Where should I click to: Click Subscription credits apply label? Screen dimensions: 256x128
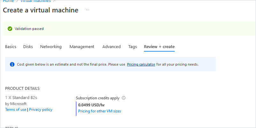pyautogui.click(x=98, y=98)
